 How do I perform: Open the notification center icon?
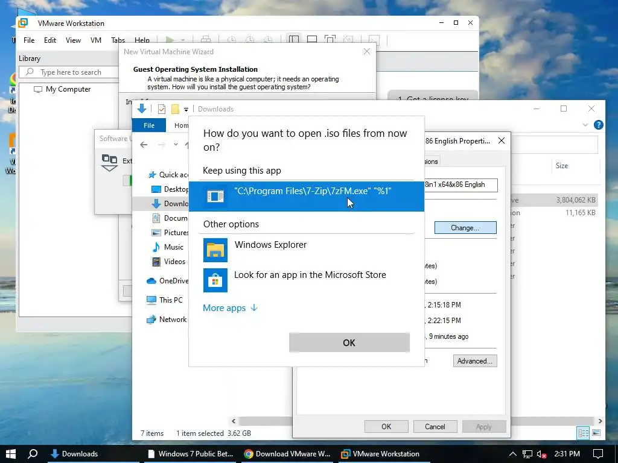[598, 453]
